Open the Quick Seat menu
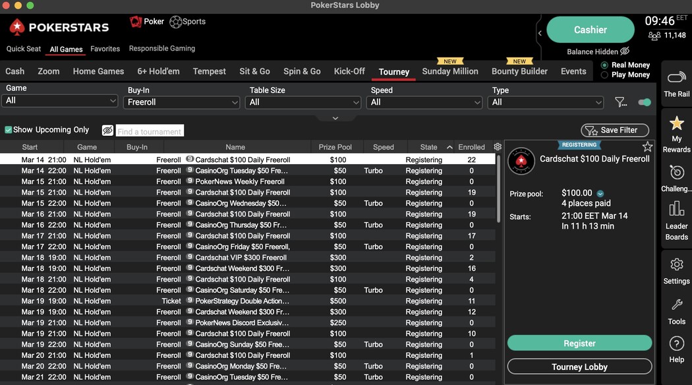Viewport: 692px width, 385px height. point(23,49)
